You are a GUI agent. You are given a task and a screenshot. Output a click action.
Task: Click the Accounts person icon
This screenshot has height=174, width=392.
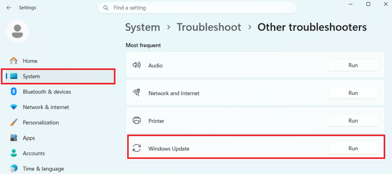tap(13, 153)
